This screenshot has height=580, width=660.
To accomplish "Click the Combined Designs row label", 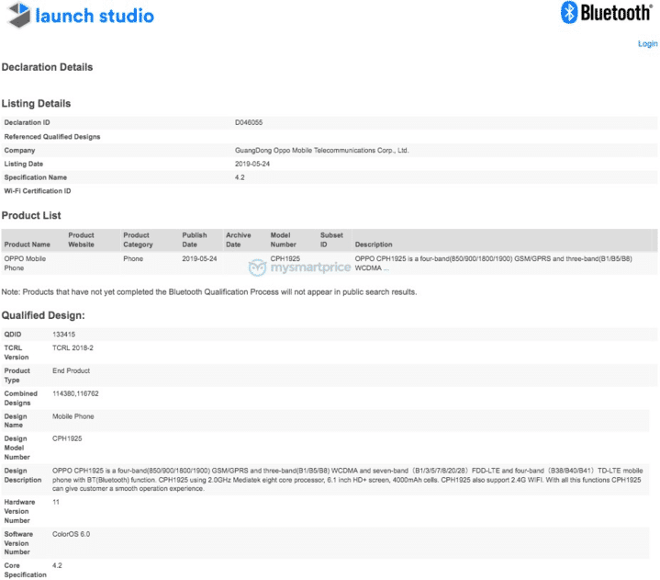I will [x=20, y=398].
